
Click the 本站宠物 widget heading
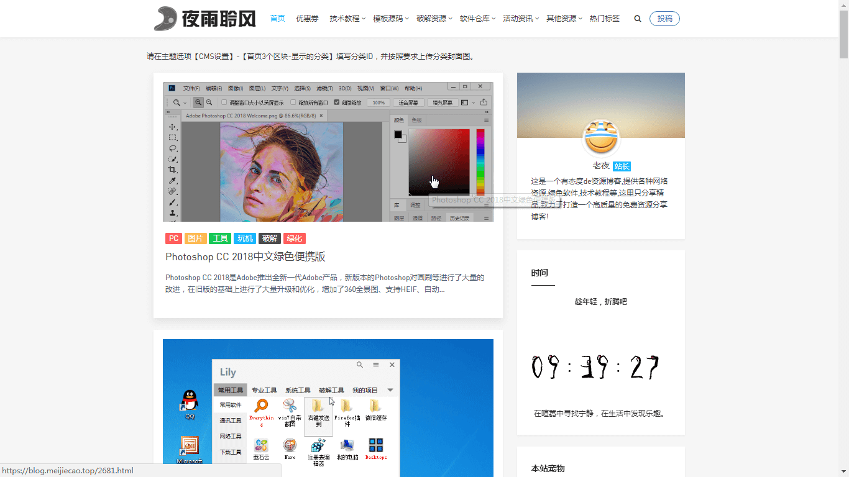pyautogui.click(x=548, y=469)
